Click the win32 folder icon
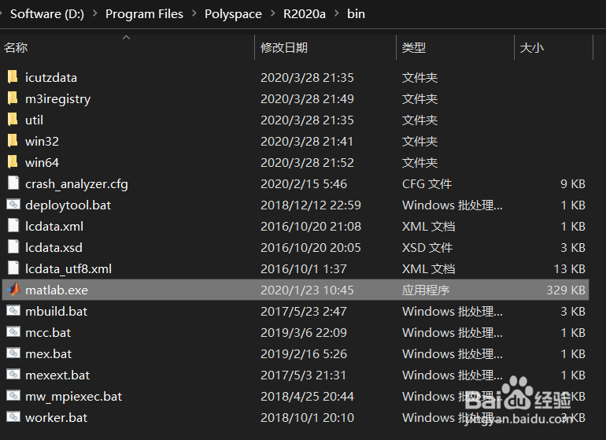 pyautogui.click(x=13, y=141)
